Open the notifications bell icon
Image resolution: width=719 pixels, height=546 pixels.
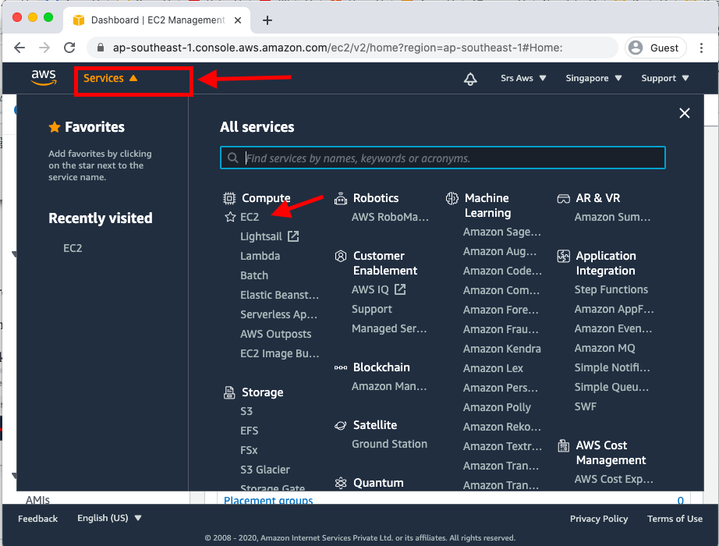(470, 79)
